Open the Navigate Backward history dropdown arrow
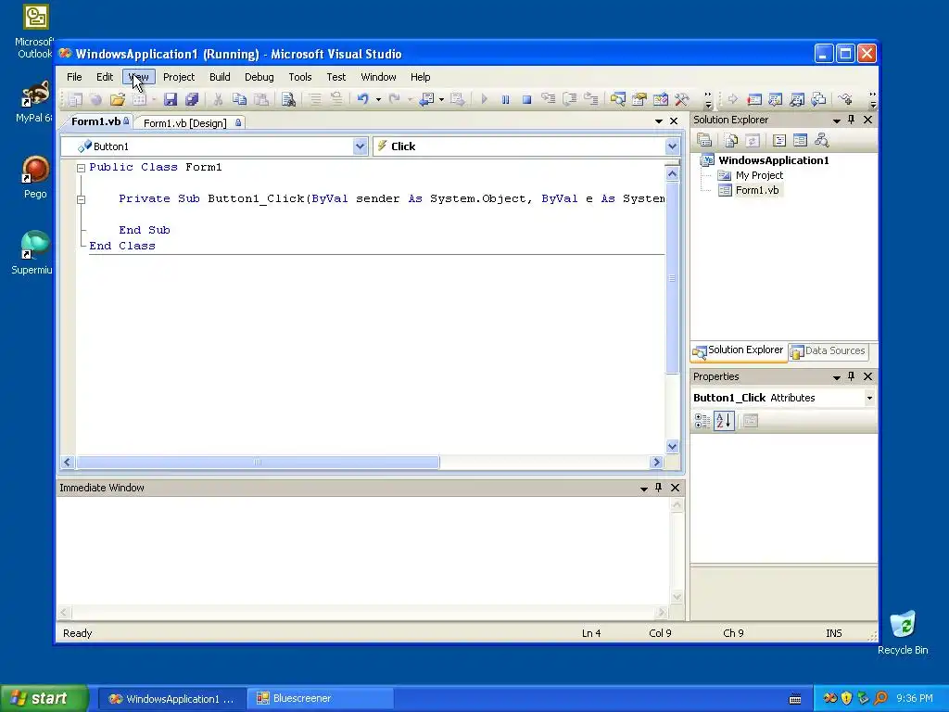The height and width of the screenshot is (712, 949). coord(441,99)
